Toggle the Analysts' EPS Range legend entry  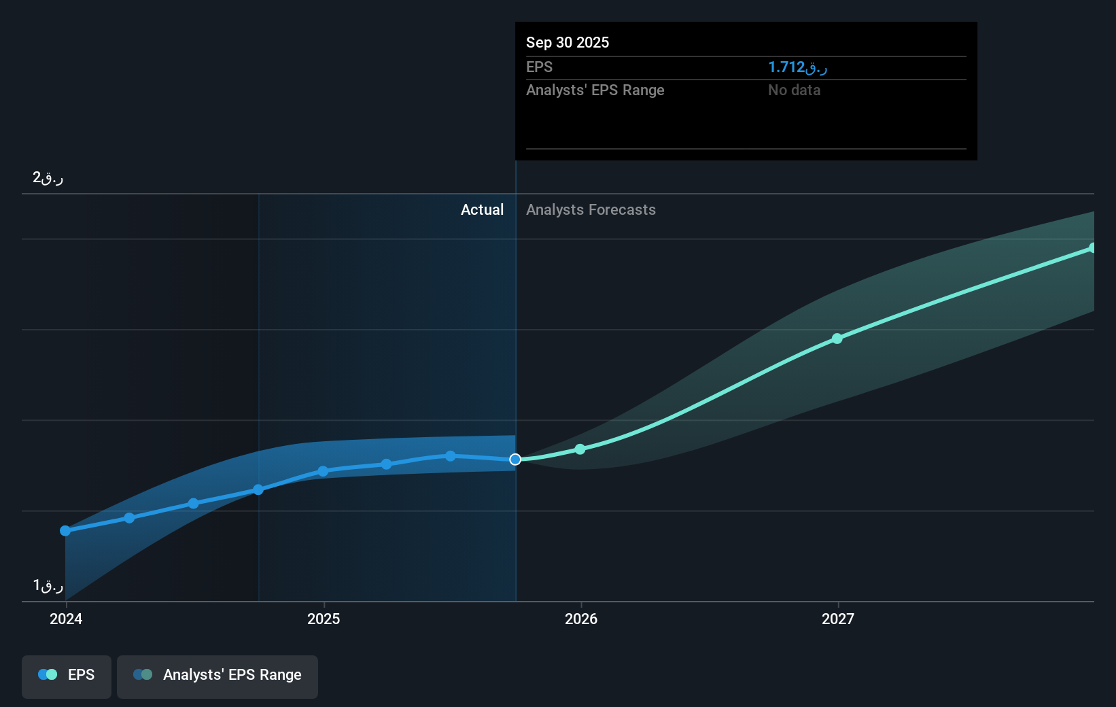click(217, 675)
